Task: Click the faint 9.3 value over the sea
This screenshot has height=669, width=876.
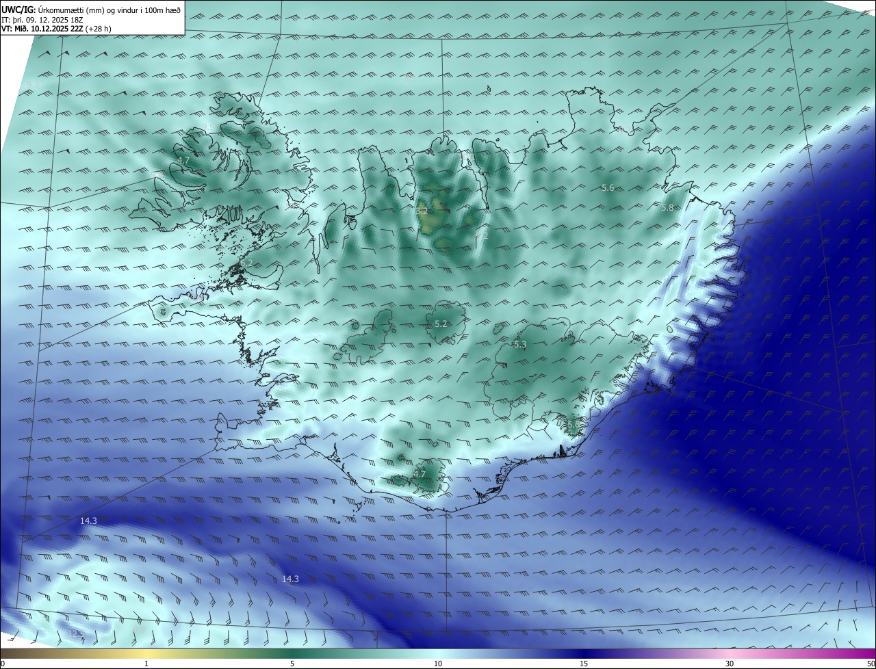Action: 32,83
